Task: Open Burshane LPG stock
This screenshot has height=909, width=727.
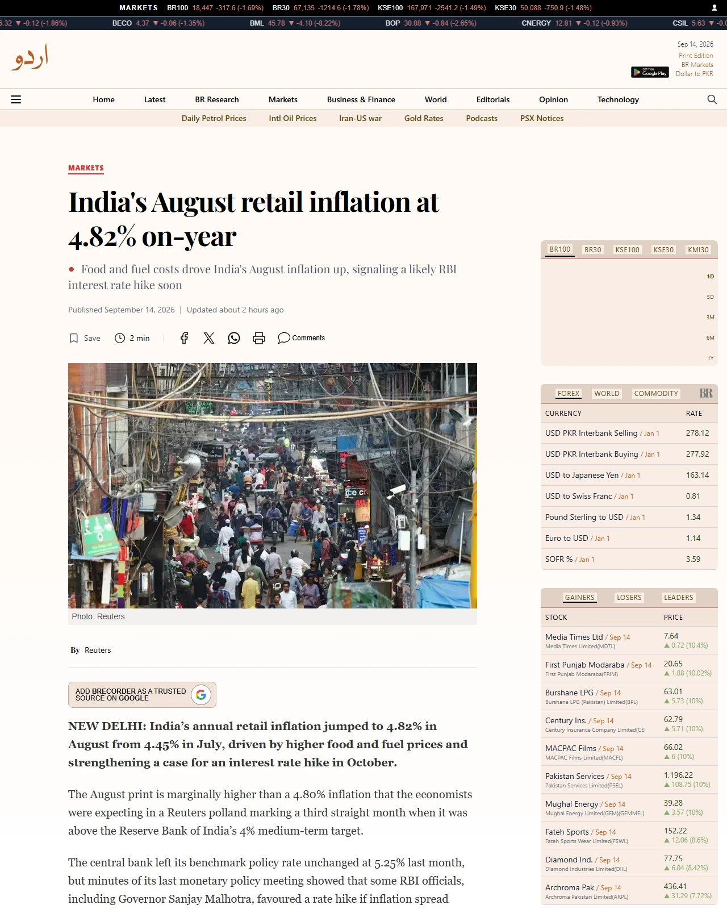Action: [569, 693]
